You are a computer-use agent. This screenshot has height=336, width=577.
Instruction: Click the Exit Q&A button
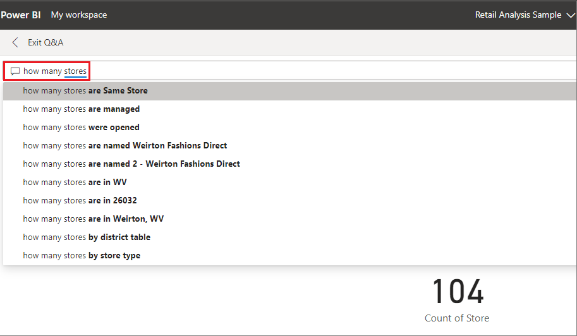[x=46, y=43]
